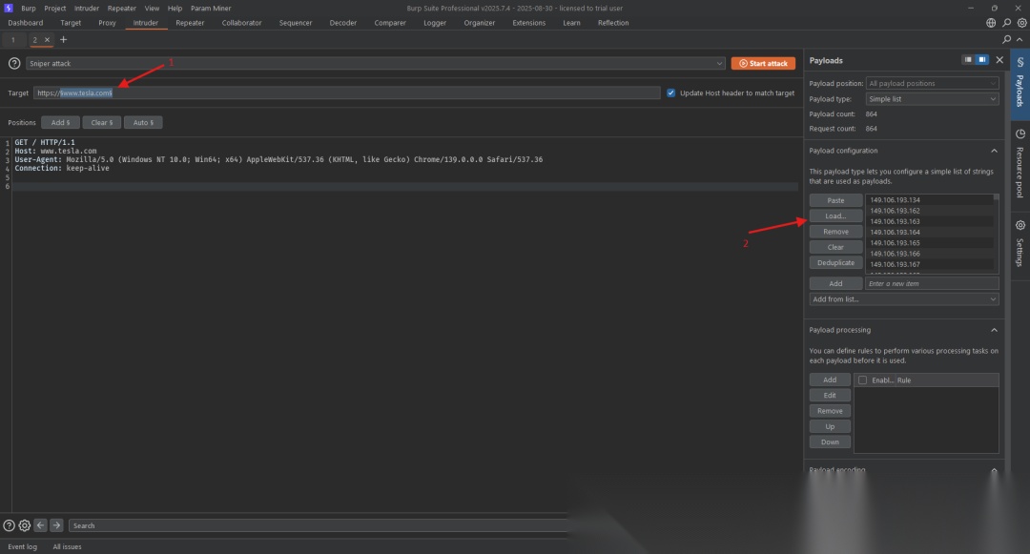Image resolution: width=1030 pixels, height=554 pixels.
Task: Switch Payloads panel to right layout icon
Action: 982,60
